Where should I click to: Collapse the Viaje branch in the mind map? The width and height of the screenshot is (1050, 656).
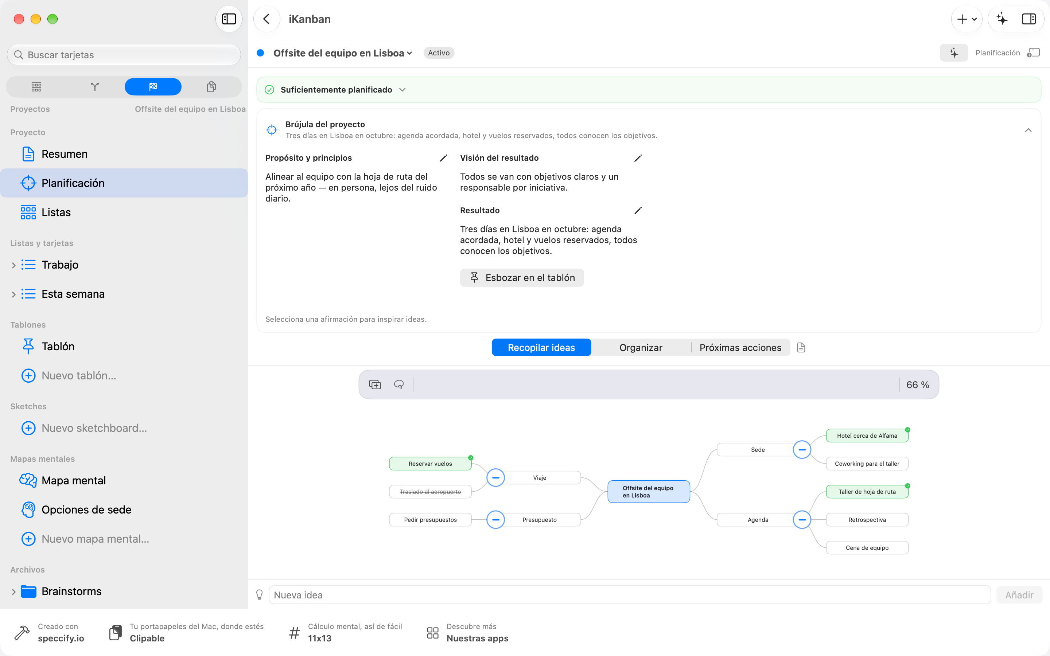[x=495, y=478]
